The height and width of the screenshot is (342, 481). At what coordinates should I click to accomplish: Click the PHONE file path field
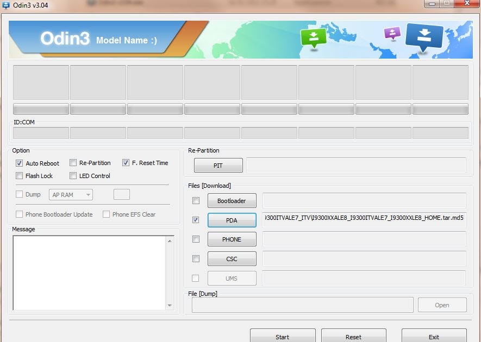coord(365,239)
